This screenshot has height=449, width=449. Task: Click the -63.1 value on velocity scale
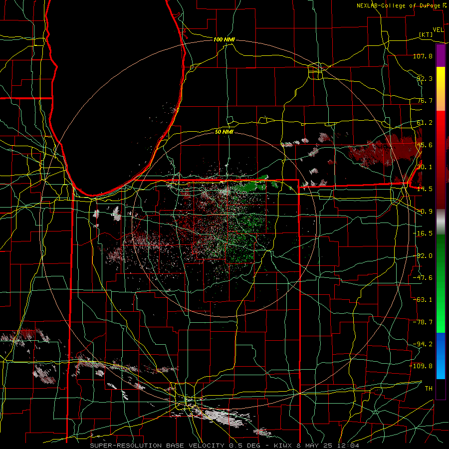click(x=423, y=300)
